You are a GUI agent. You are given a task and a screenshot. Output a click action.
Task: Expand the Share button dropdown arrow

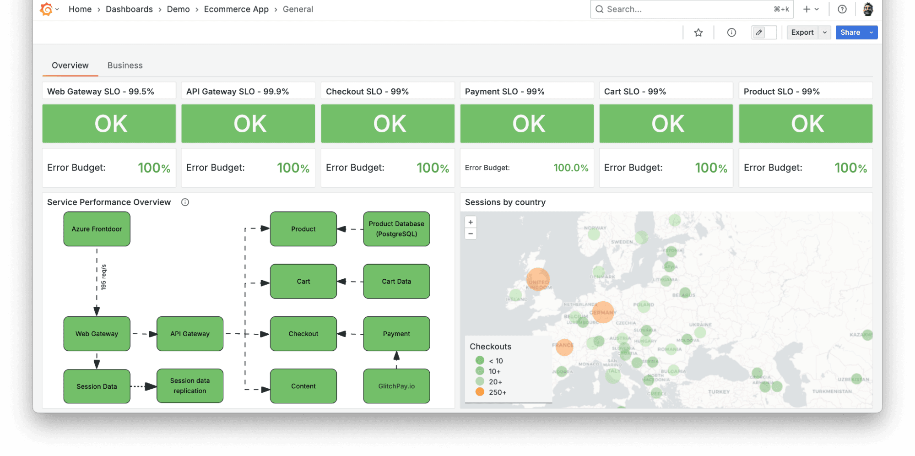click(871, 33)
